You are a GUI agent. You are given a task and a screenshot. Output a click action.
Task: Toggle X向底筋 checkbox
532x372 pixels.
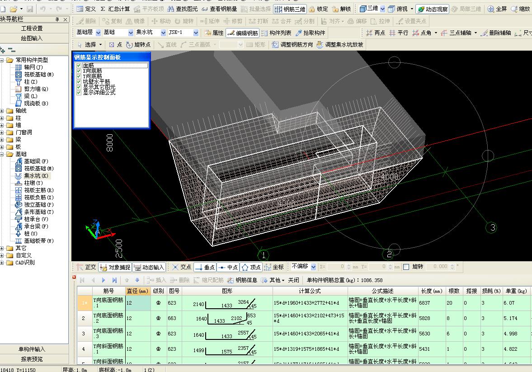79,71
